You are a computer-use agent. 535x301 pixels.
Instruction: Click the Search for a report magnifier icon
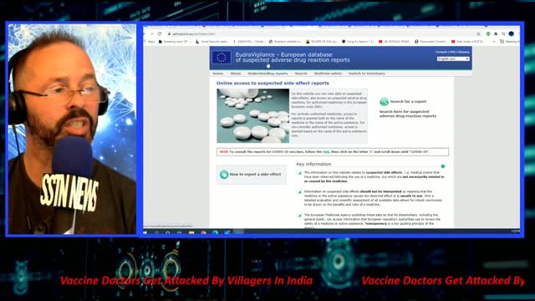click(385, 101)
